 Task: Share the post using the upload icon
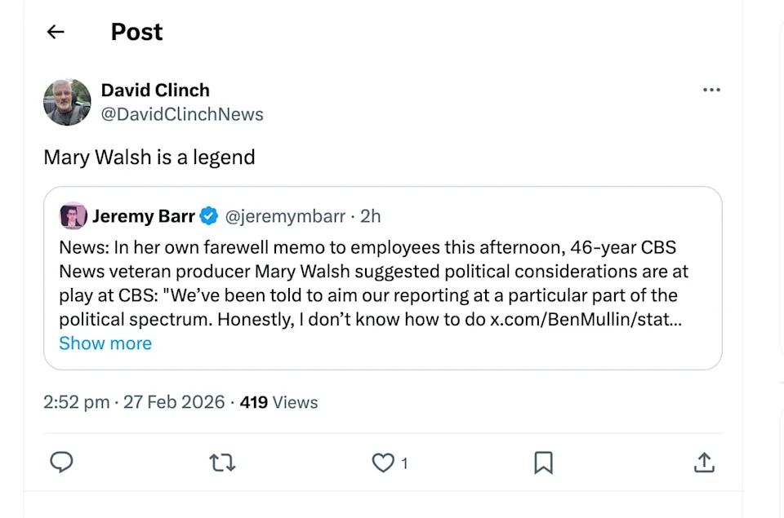point(704,463)
